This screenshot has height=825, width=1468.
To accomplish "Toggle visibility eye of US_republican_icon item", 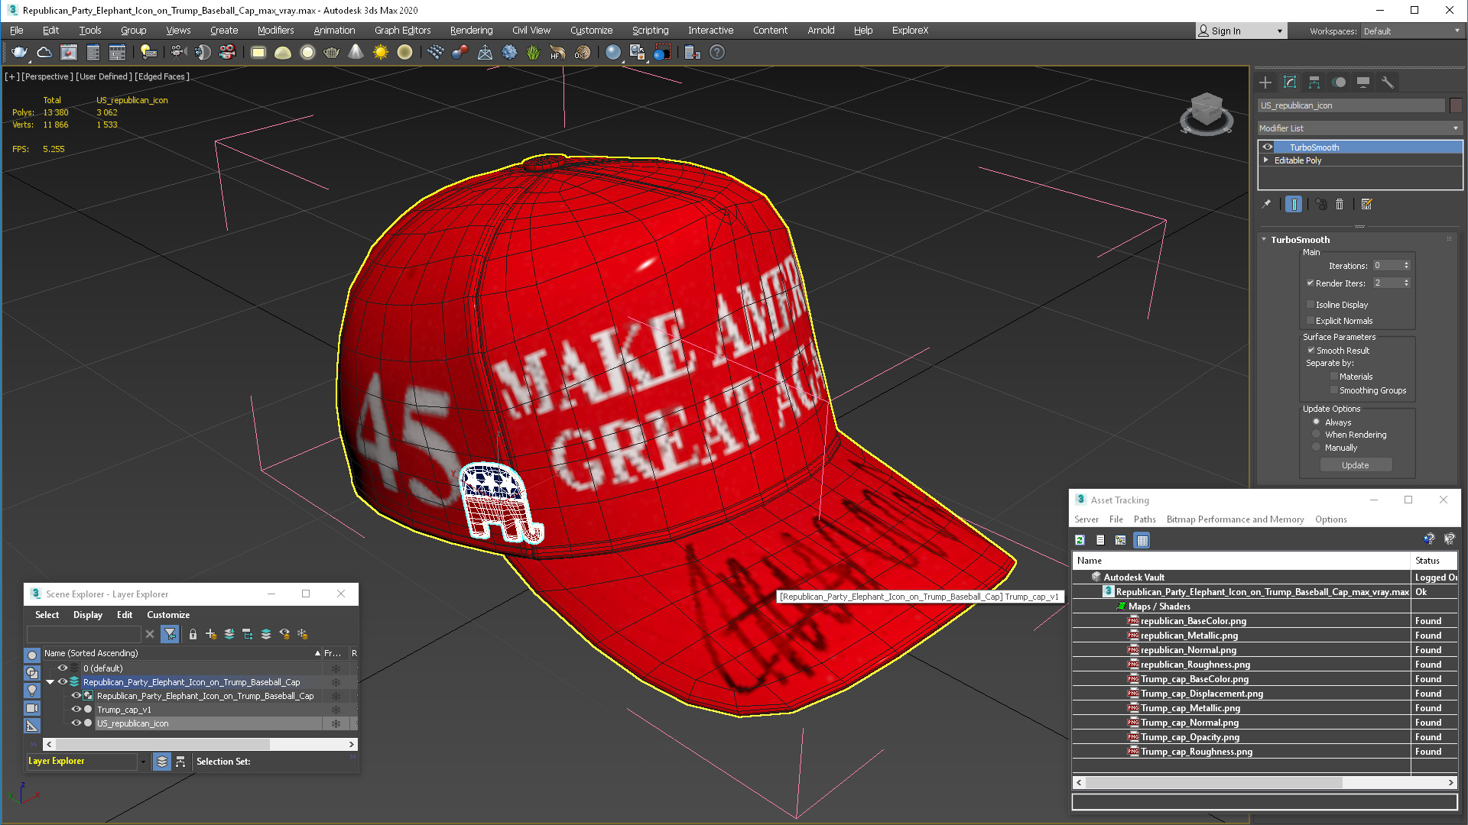I will point(76,723).
